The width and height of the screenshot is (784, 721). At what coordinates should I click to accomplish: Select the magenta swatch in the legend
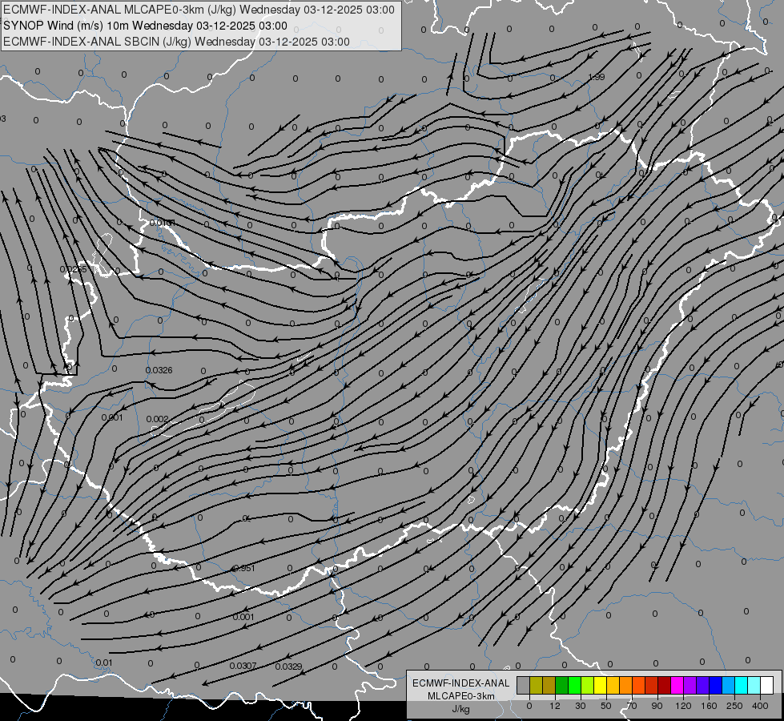[x=677, y=685]
